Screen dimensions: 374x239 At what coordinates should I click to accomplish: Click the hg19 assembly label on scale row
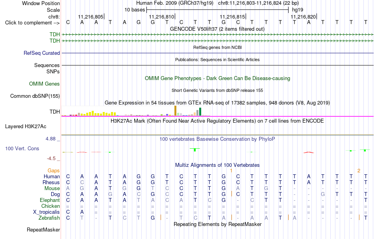[298, 10]
